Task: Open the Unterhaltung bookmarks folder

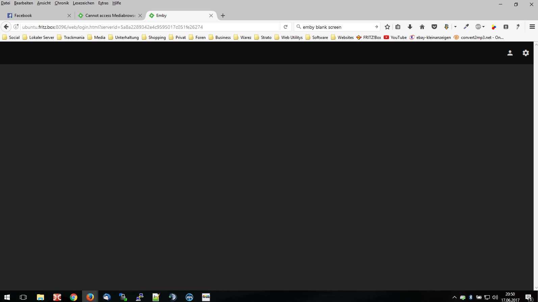Action: pyautogui.click(x=124, y=38)
